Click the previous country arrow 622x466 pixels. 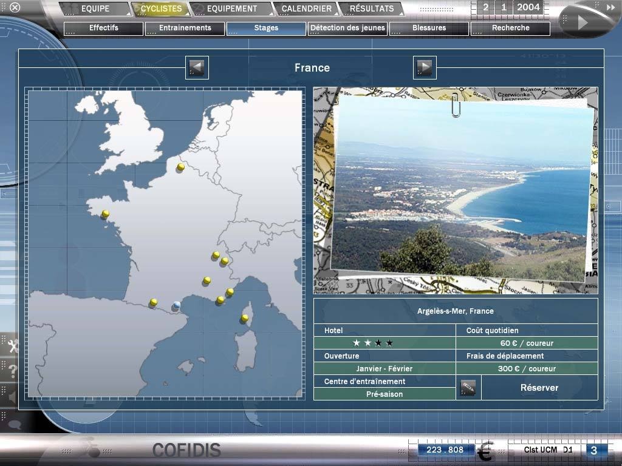pos(197,67)
